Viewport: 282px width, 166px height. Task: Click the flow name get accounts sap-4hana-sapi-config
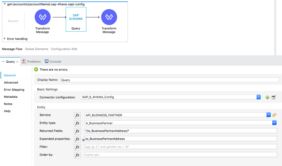(x=46, y=4)
